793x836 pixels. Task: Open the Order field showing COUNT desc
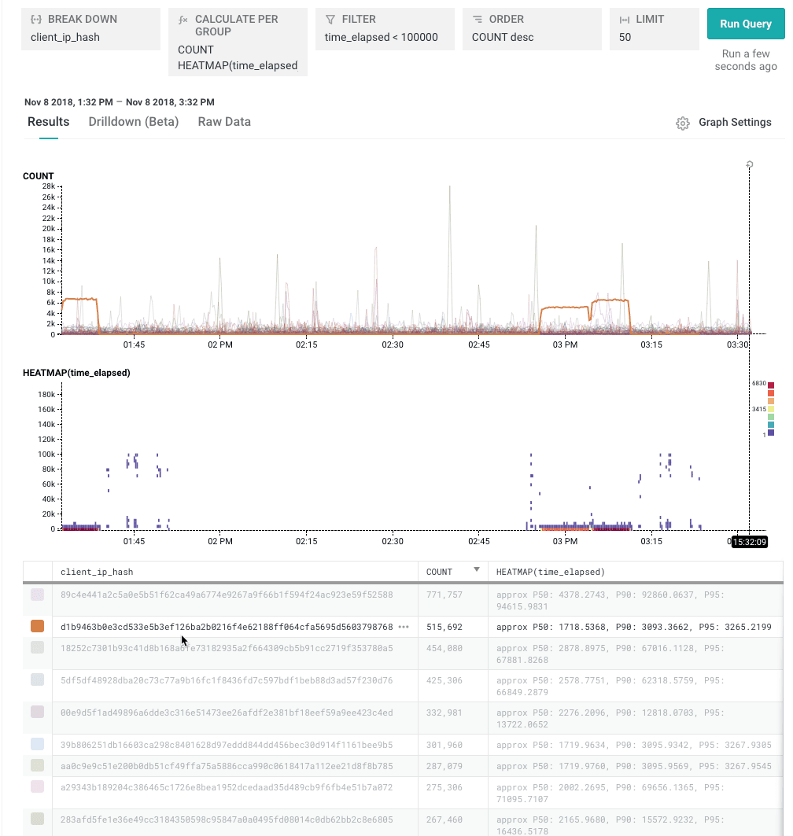(x=532, y=37)
